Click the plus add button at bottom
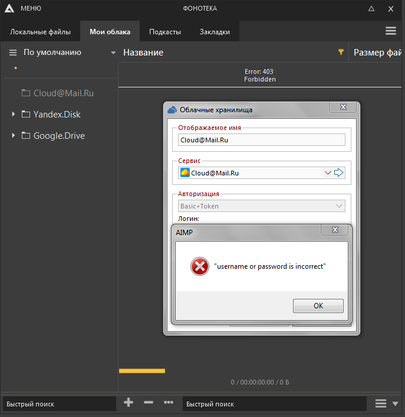The width and height of the screenshot is (405, 417). [129, 403]
